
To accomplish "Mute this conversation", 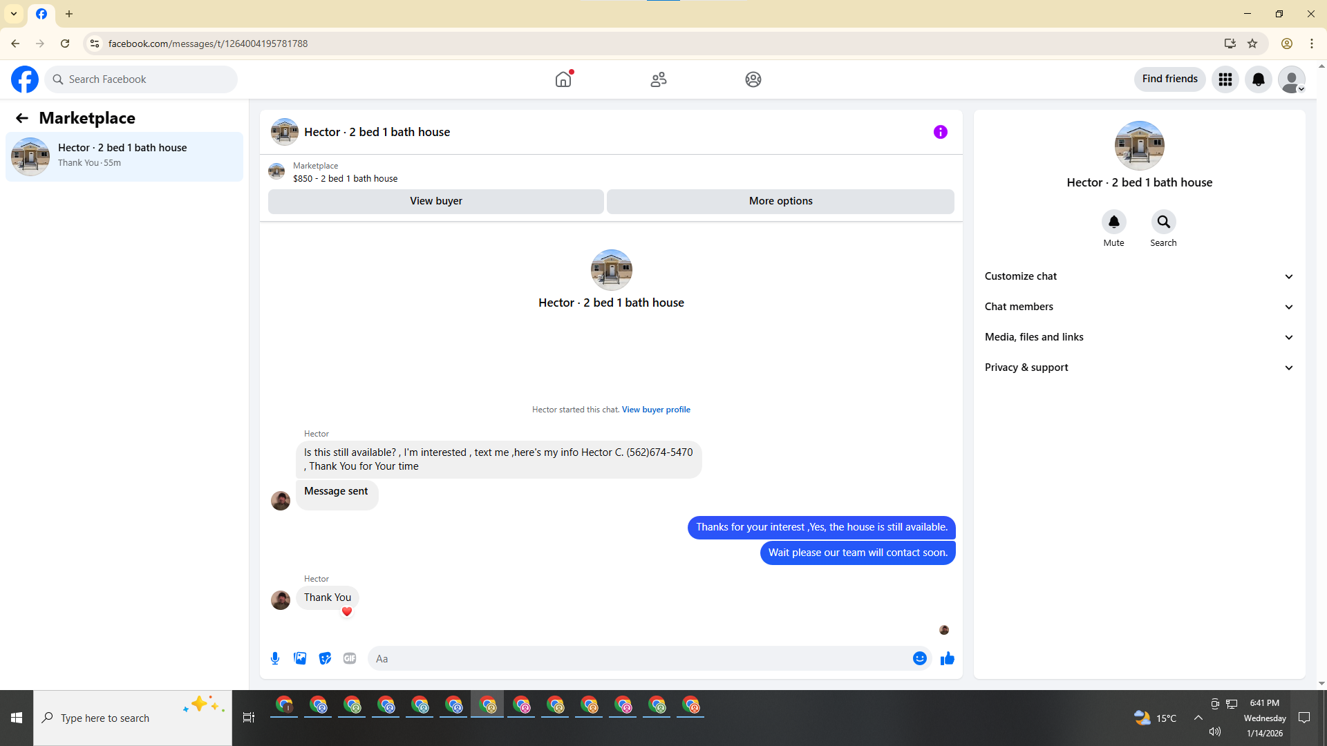I will (x=1113, y=222).
